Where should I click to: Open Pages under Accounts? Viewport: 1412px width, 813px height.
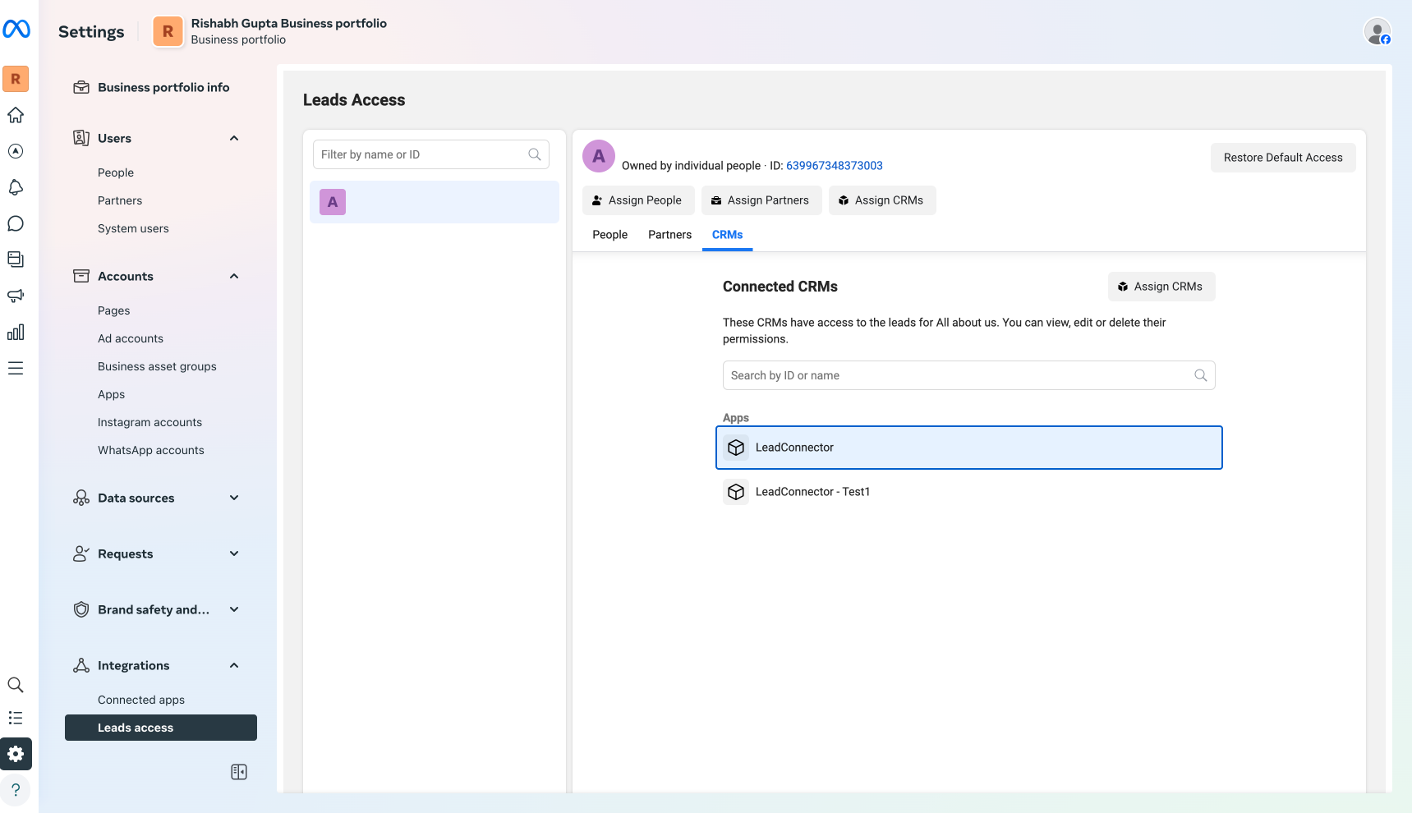point(114,310)
